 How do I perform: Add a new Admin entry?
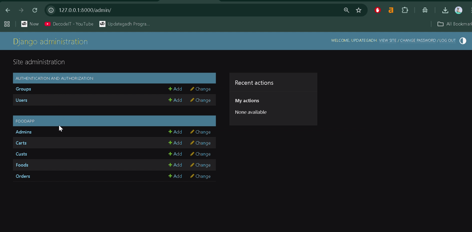175,132
